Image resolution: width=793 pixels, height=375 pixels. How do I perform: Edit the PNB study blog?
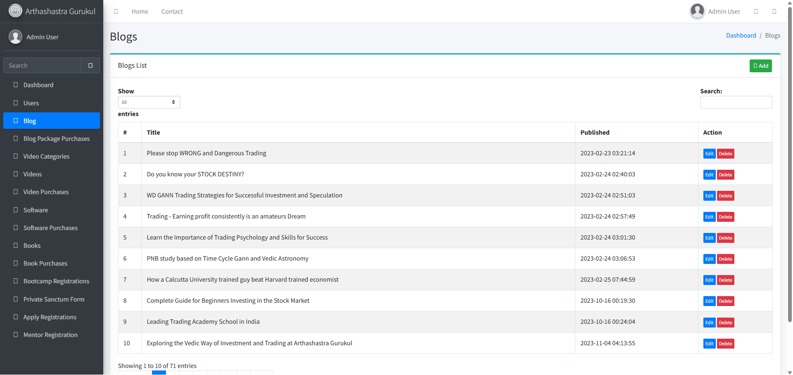coord(709,259)
